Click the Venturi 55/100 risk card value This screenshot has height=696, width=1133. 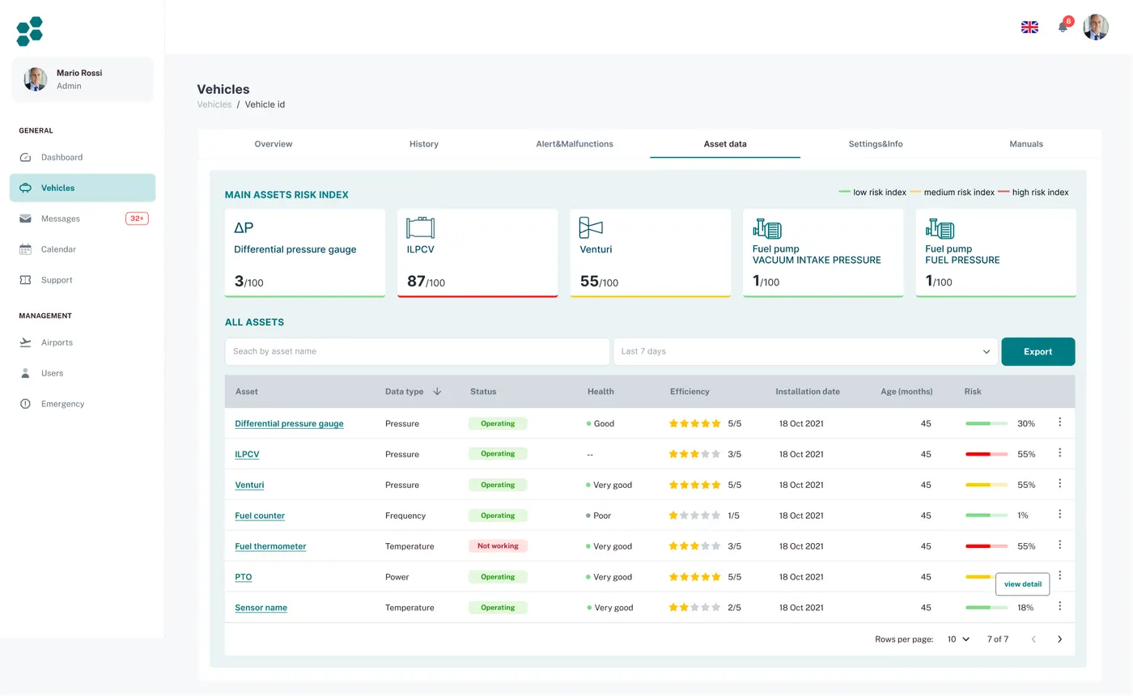[599, 282]
